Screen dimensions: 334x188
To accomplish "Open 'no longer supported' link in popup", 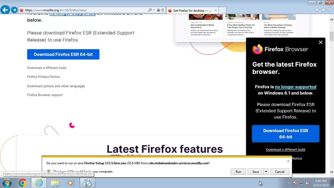I will tap(295, 87).
